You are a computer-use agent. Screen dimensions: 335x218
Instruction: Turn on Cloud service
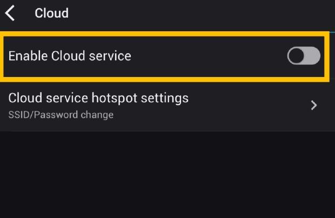(304, 55)
